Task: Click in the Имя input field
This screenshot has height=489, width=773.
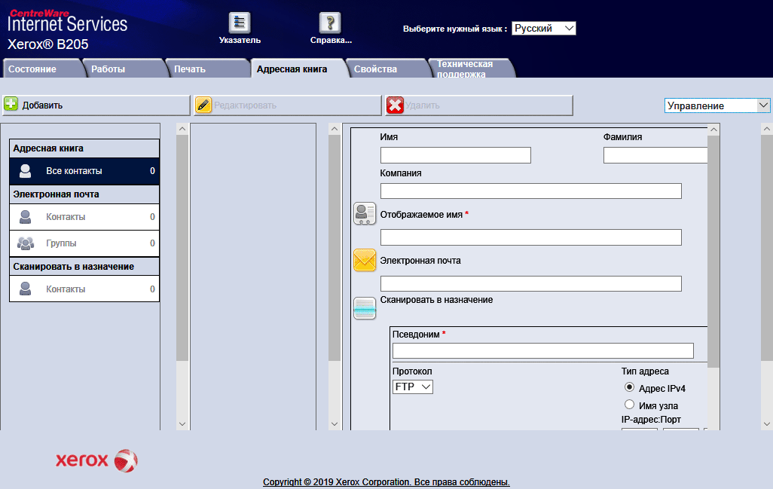Action: pos(456,155)
